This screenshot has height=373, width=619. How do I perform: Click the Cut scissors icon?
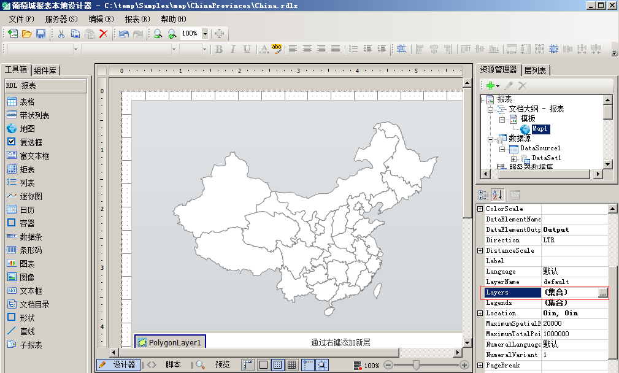(61, 34)
